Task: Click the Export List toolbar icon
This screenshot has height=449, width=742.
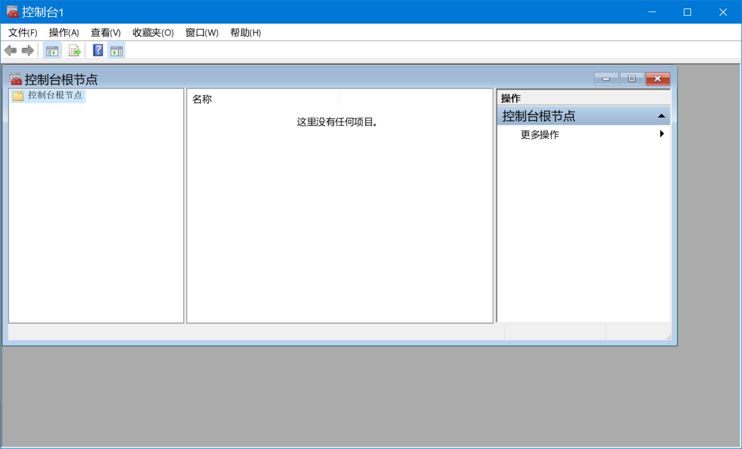Action: (x=75, y=51)
